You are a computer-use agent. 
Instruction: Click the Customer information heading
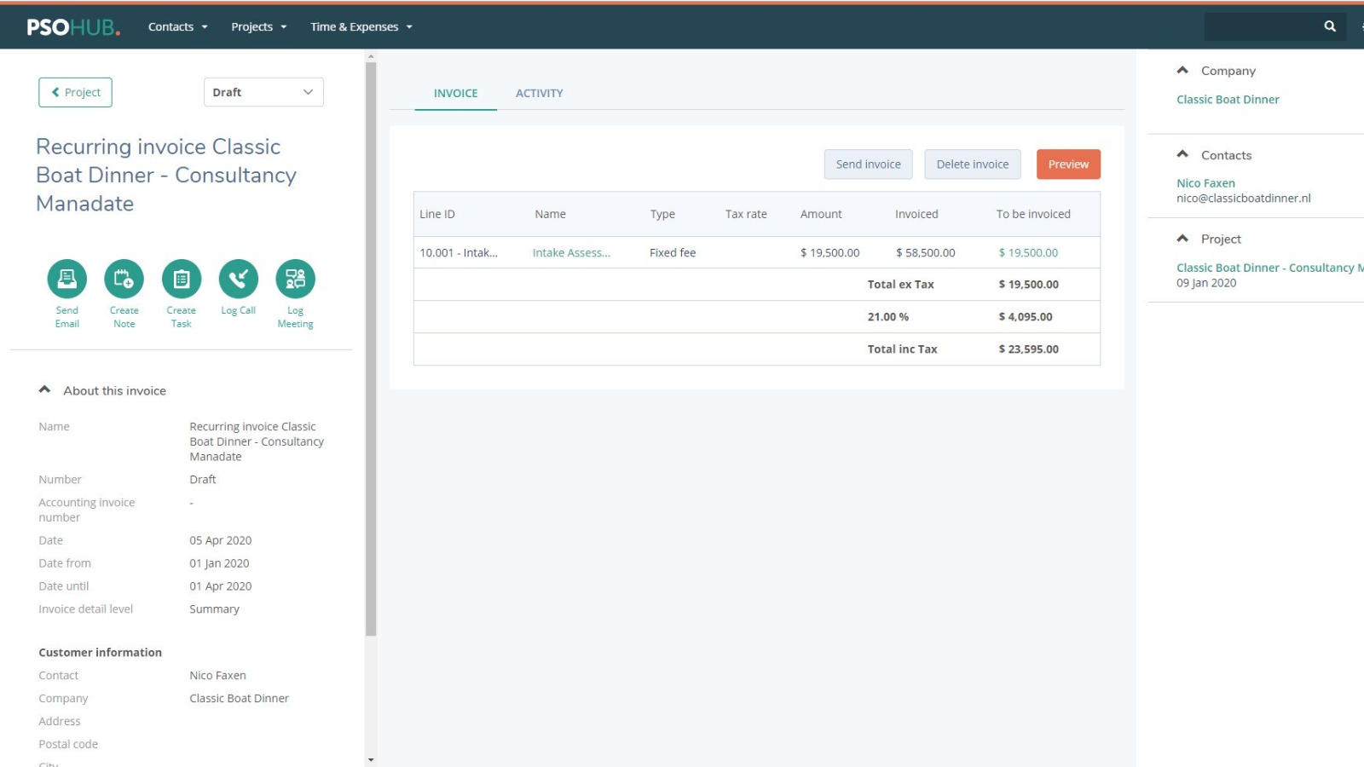pyautogui.click(x=100, y=652)
